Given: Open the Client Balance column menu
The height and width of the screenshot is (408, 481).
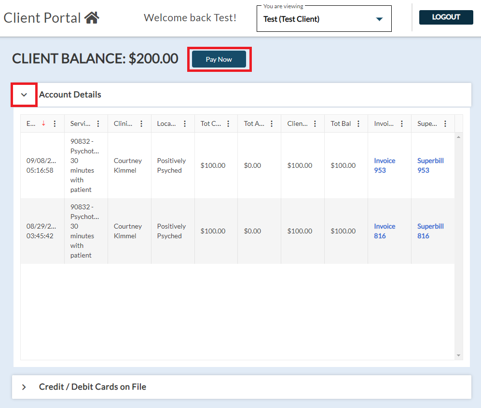Looking at the screenshot, I should click(315, 124).
